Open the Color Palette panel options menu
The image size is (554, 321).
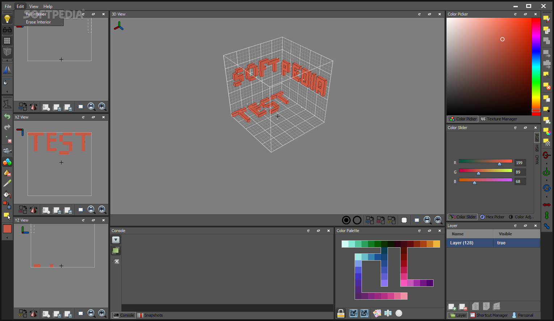coord(419,231)
